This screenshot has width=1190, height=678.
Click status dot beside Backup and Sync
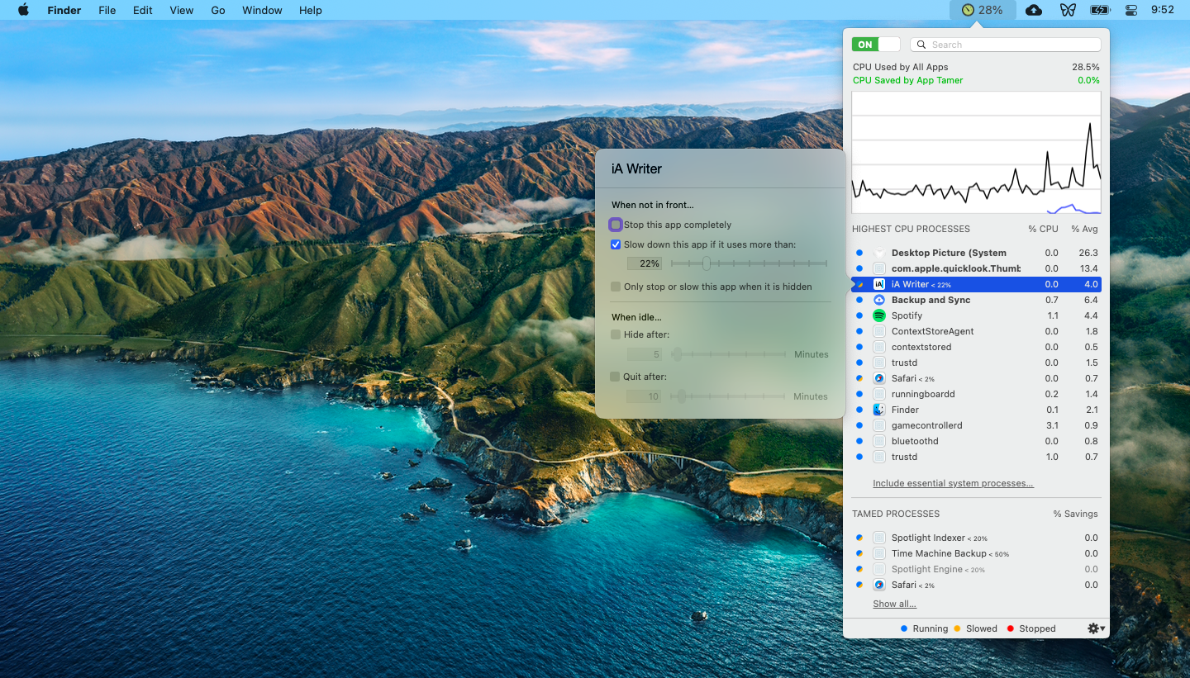859,300
